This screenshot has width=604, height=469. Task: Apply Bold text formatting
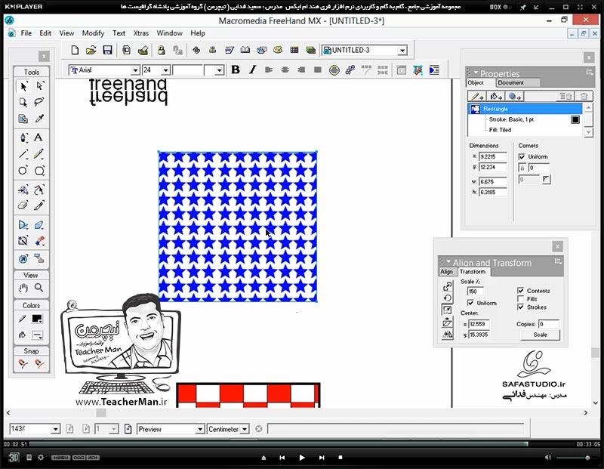tap(236, 69)
